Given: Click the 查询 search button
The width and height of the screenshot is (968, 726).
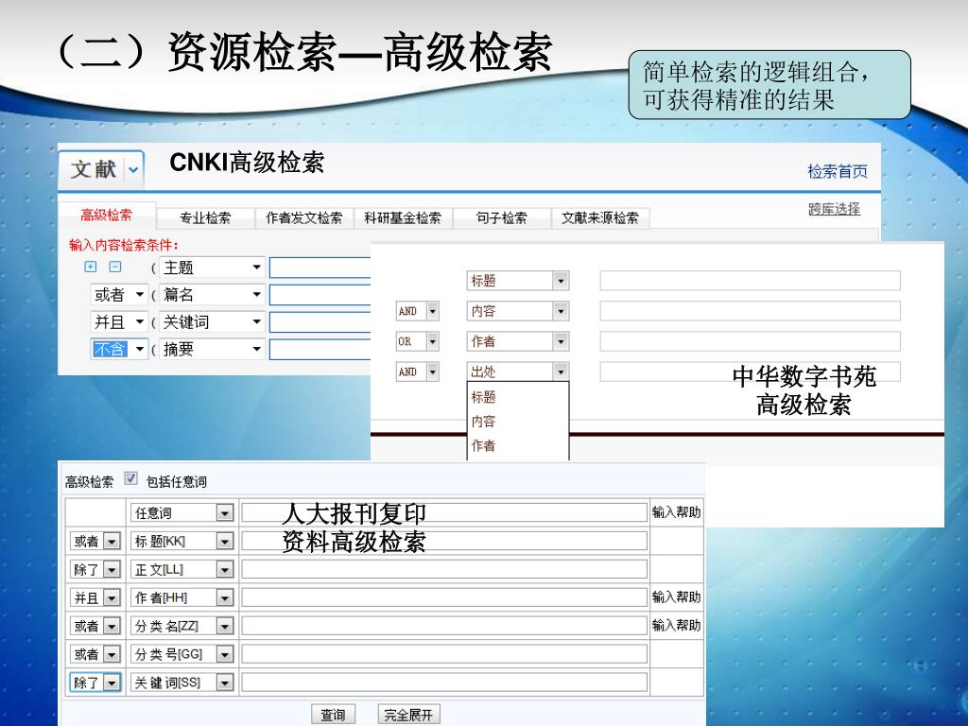Looking at the screenshot, I should pyautogui.click(x=334, y=715).
